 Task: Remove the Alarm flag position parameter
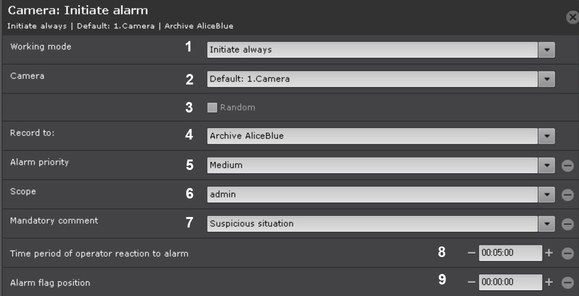click(x=567, y=283)
